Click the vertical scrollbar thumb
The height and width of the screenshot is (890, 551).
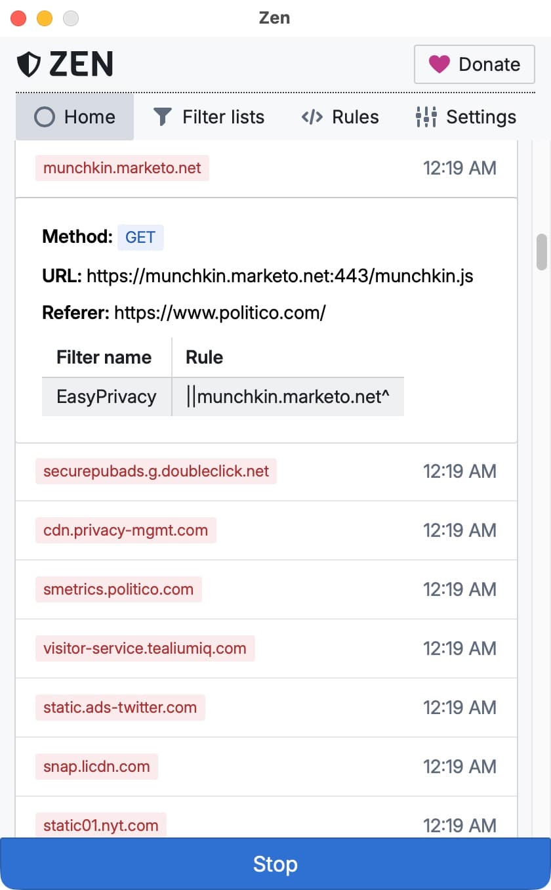(x=541, y=252)
